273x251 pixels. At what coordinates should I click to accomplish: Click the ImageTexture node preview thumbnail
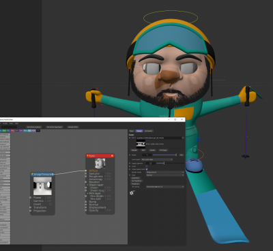(x=42, y=186)
